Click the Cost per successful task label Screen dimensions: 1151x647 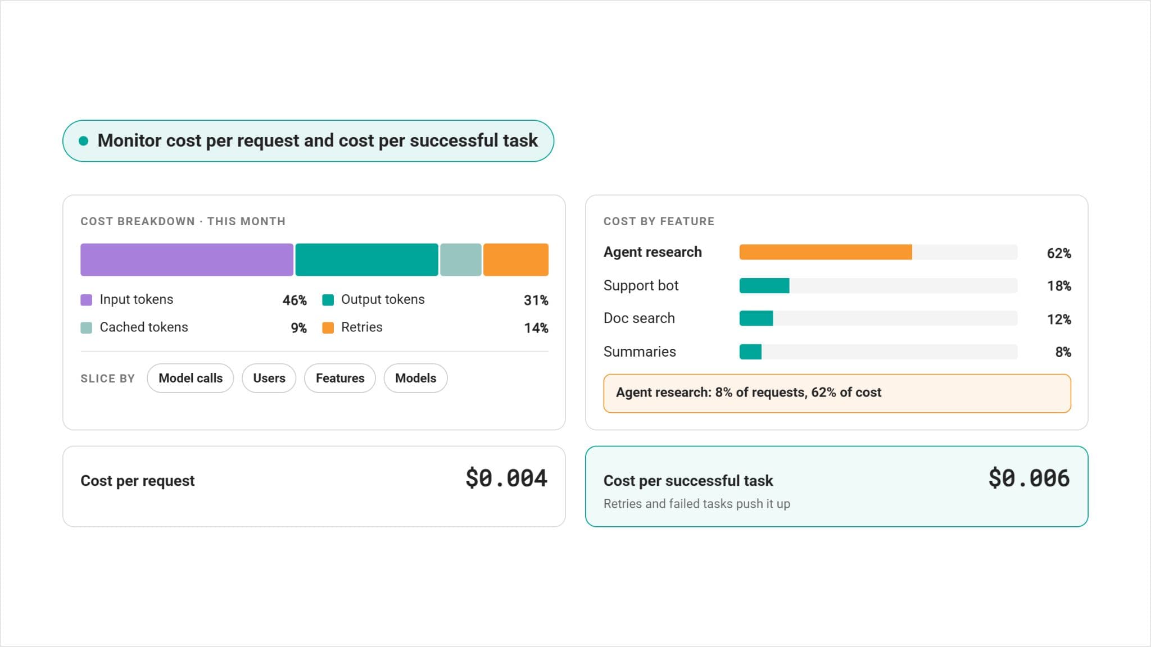(688, 481)
